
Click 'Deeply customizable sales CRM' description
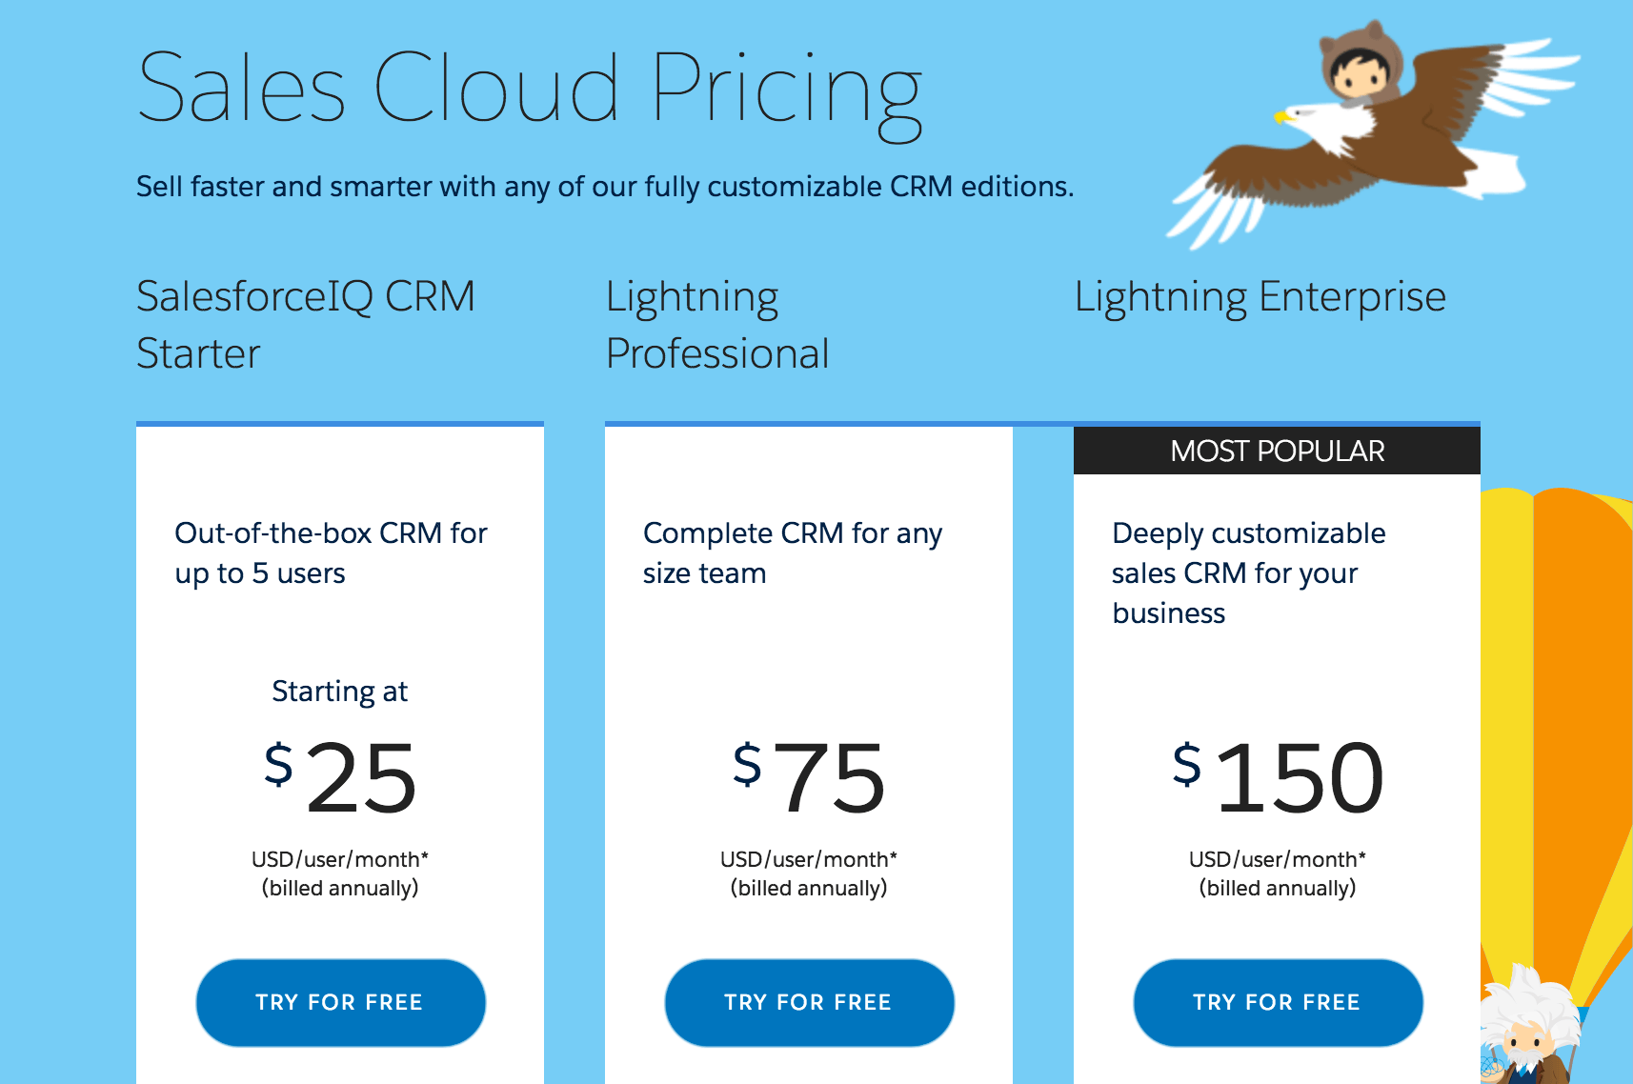1248,573
